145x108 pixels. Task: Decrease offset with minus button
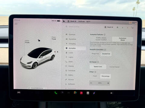pyautogui.click(x=91, y=83)
